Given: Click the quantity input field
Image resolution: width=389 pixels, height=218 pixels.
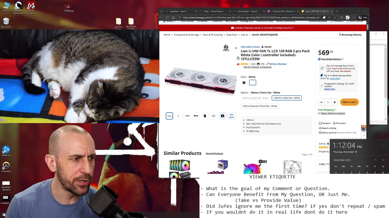Looking at the screenshot, I should [328, 102].
